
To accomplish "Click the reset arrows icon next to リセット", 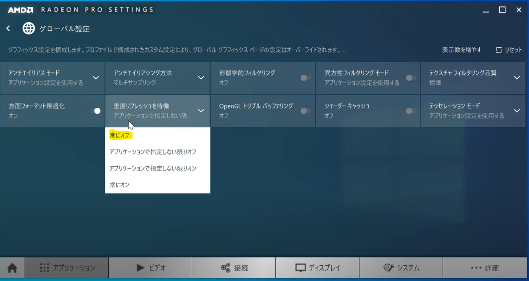I will click(499, 50).
